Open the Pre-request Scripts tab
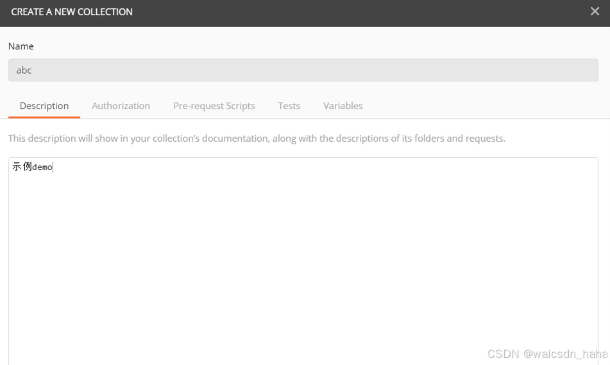Image resolution: width=610 pixels, height=365 pixels. pos(214,106)
